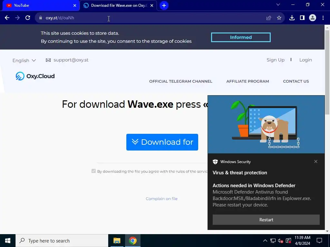Select the Download file Wave.exe tab
This screenshot has width=330, height=247.
pos(118,5)
